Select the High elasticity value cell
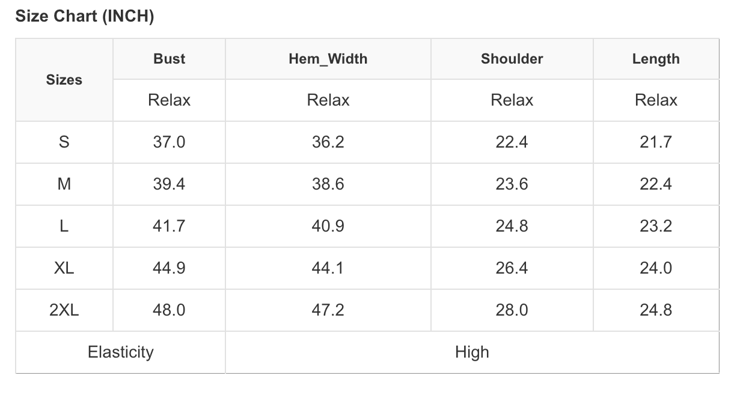 (472, 352)
